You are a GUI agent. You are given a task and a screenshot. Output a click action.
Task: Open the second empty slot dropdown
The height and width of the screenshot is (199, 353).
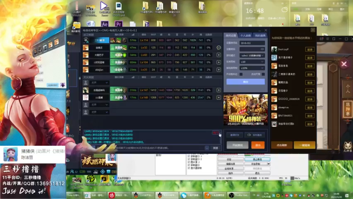pyautogui.click(x=100, y=105)
